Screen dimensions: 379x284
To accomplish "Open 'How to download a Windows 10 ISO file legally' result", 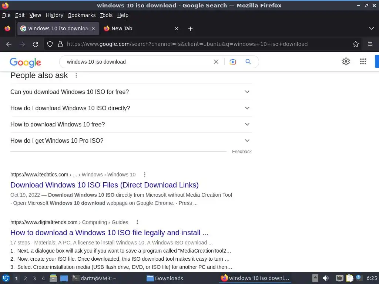I will coord(109,233).
